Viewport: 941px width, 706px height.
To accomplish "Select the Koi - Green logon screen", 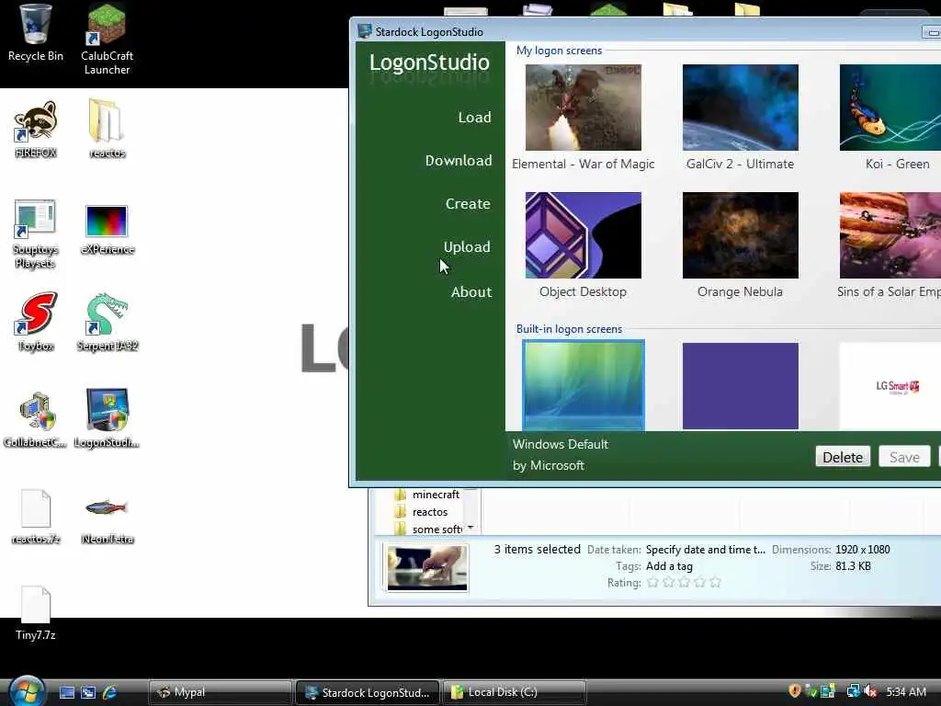I will tap(890, 108).
